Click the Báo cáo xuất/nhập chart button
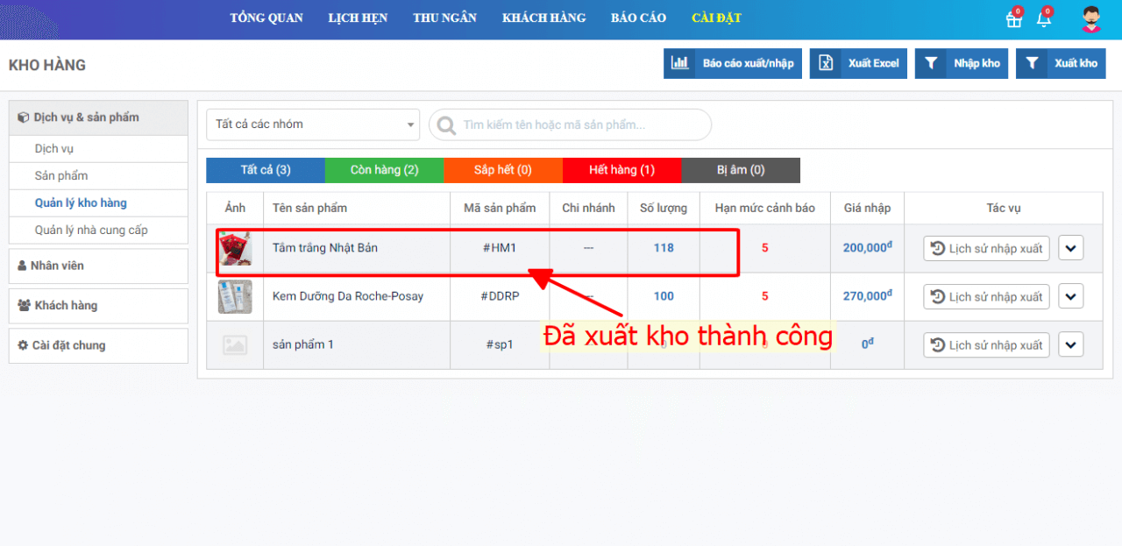The width and height of the screenshot is (1122, 546). point(732,63)
